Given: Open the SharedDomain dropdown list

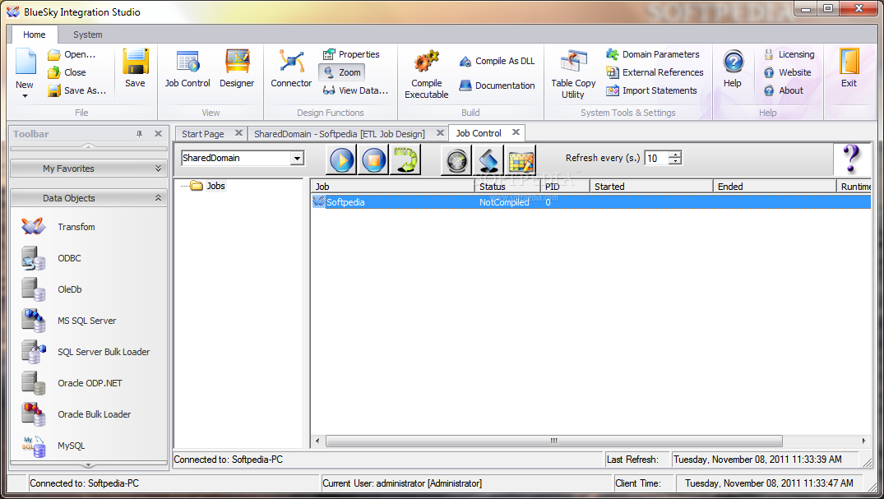Looking at the screenshot, I should tap(298, 159).
